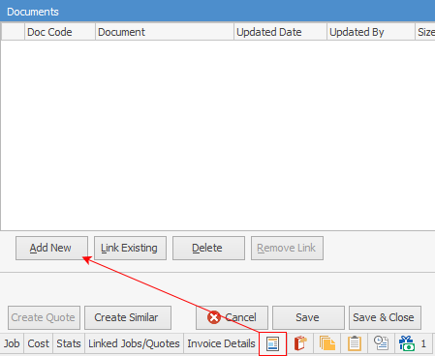
Task: Sort by the Document column header
Action: point(165,32)
